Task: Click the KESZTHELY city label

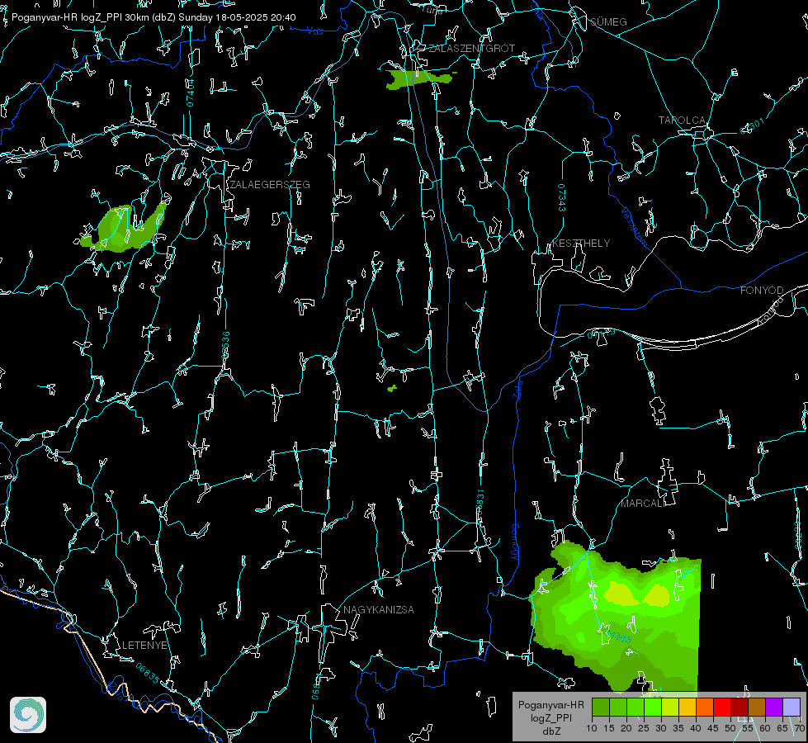Action: click(x=581, y=244)
